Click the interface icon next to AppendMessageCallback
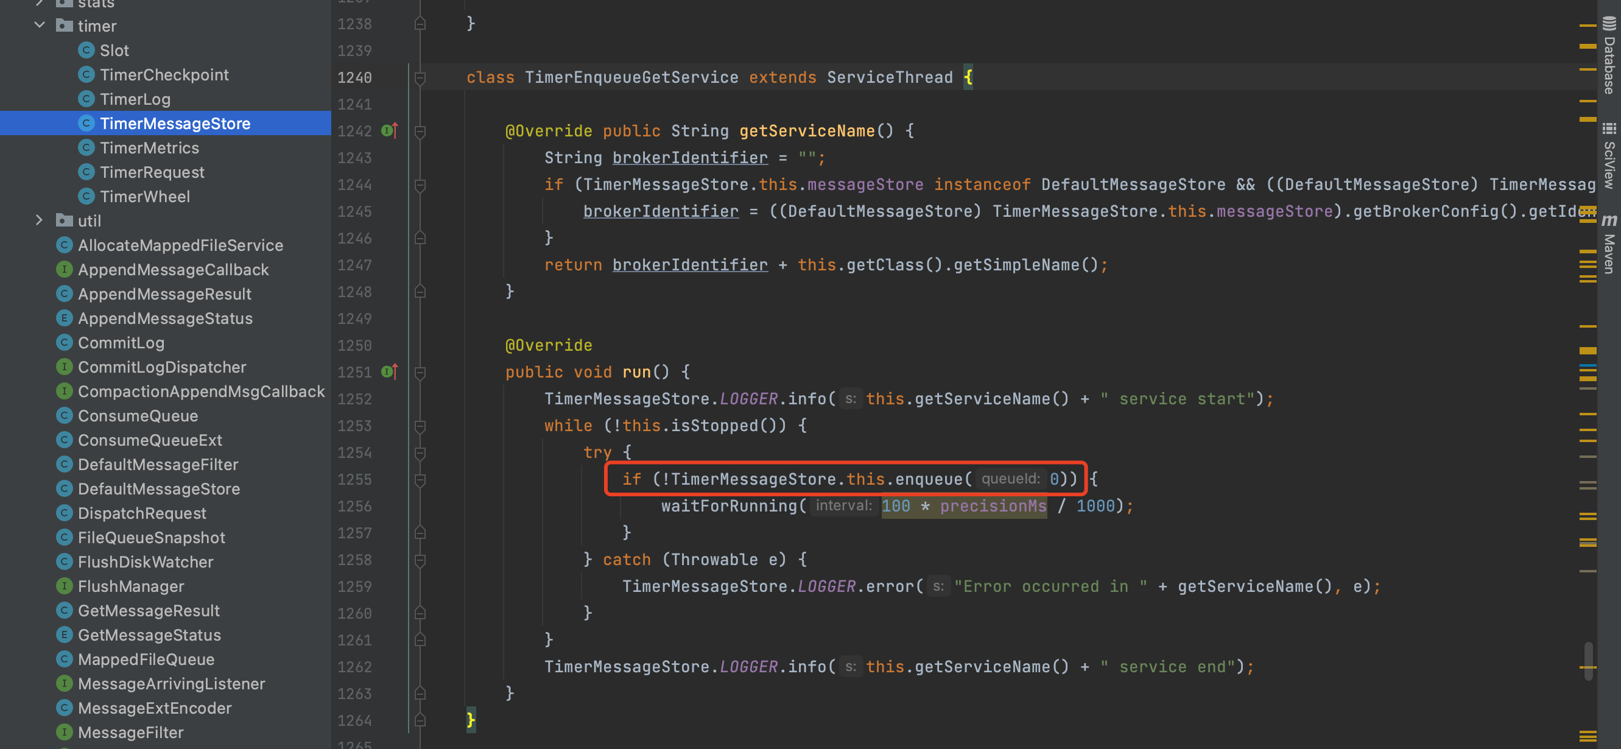This screenshot has height=749, width=1621. click(65, 269)
